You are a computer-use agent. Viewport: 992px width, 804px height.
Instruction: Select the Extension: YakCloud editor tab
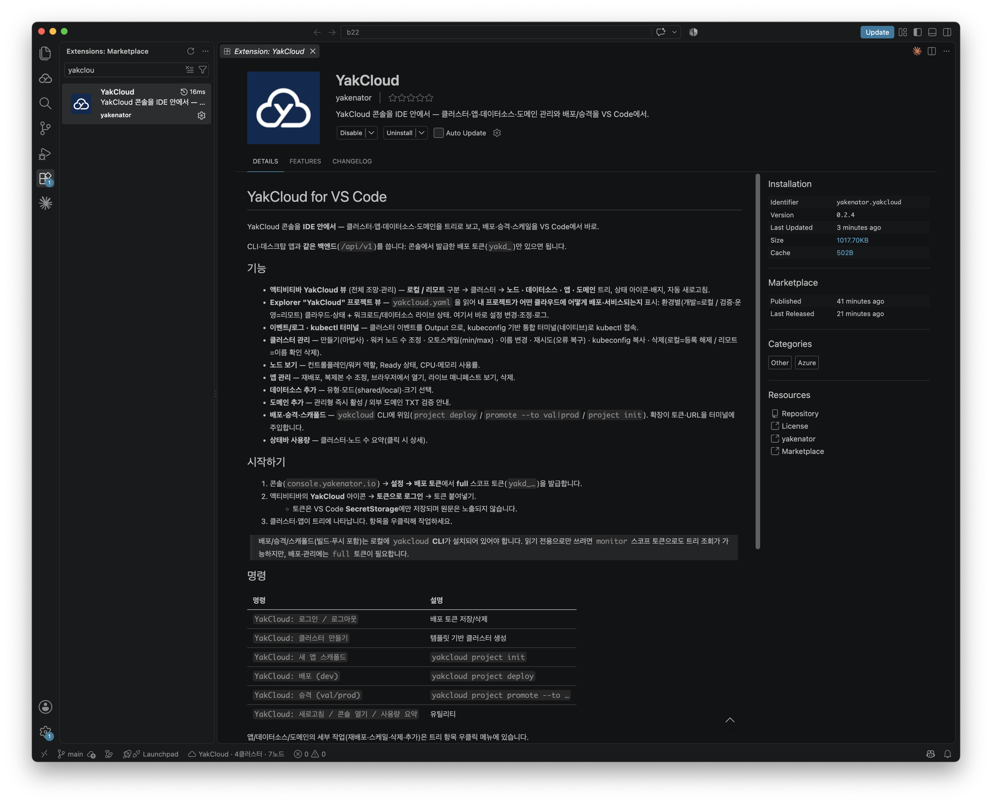269,51
